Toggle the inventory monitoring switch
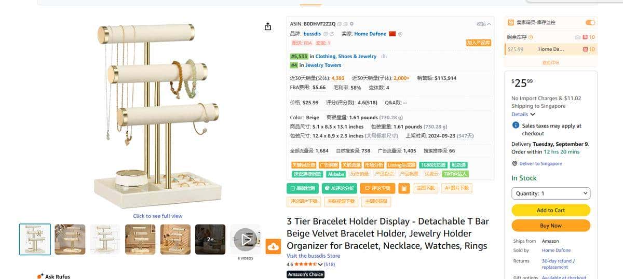Image resolution: width=623 pixels, height=279 pixels. tap(590, 23)
